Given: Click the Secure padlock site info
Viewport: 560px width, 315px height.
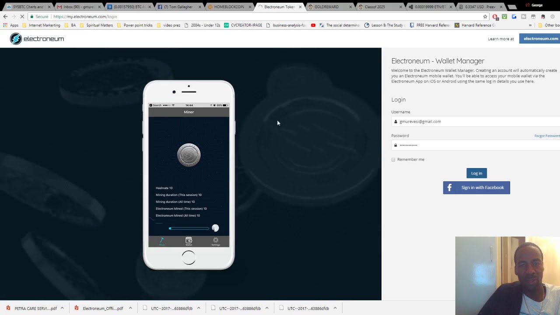Looking at the screenshot, I should pyautogui.click(x=39, y=17).
